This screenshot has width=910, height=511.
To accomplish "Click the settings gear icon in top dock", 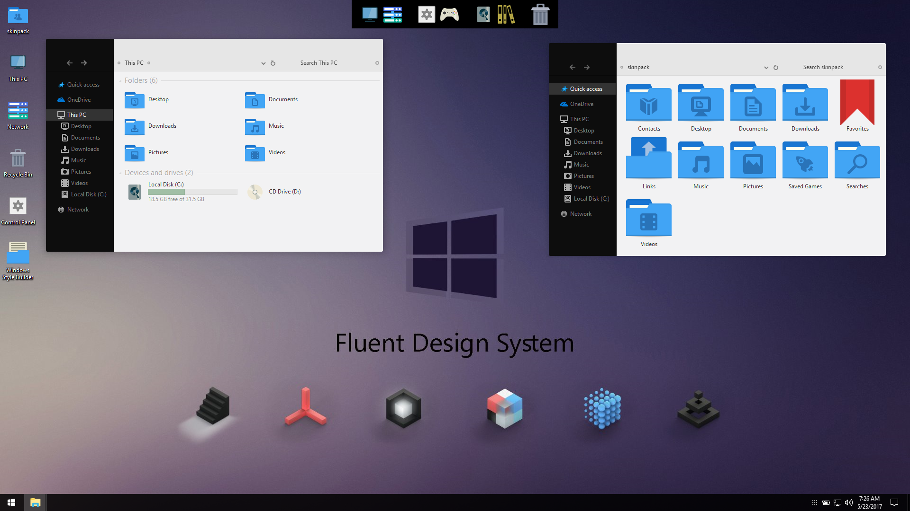I will [427, 15].
